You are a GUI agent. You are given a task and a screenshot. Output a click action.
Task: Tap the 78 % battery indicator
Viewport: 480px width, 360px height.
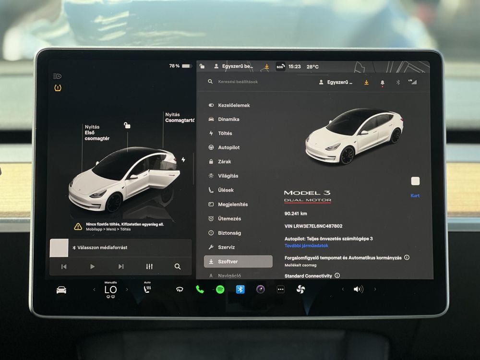180,66
